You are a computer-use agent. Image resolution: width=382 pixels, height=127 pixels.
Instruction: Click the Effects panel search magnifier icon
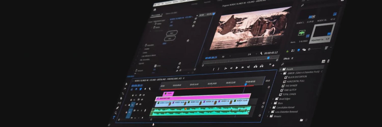coord(282,64)
